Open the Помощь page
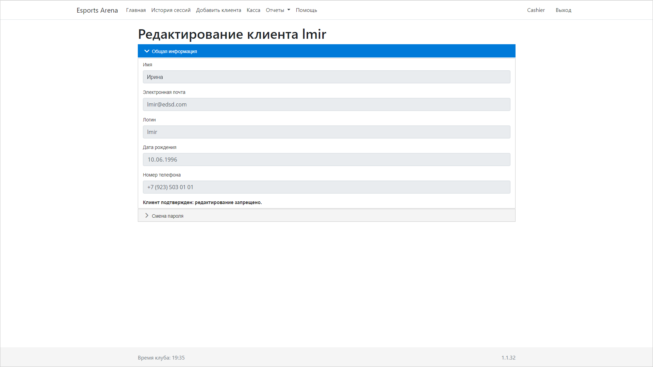Image resolution: width=653 pixels, height=367 pixels. [x=306, y=10]
